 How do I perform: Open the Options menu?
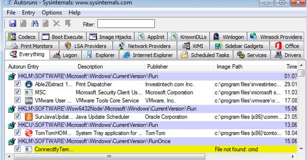tap(52, 13)
